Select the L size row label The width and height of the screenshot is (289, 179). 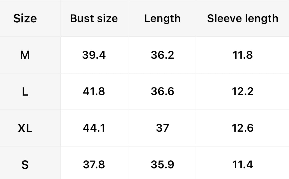click(25, 92)
